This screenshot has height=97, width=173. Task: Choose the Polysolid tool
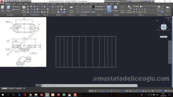pos(16,7)
